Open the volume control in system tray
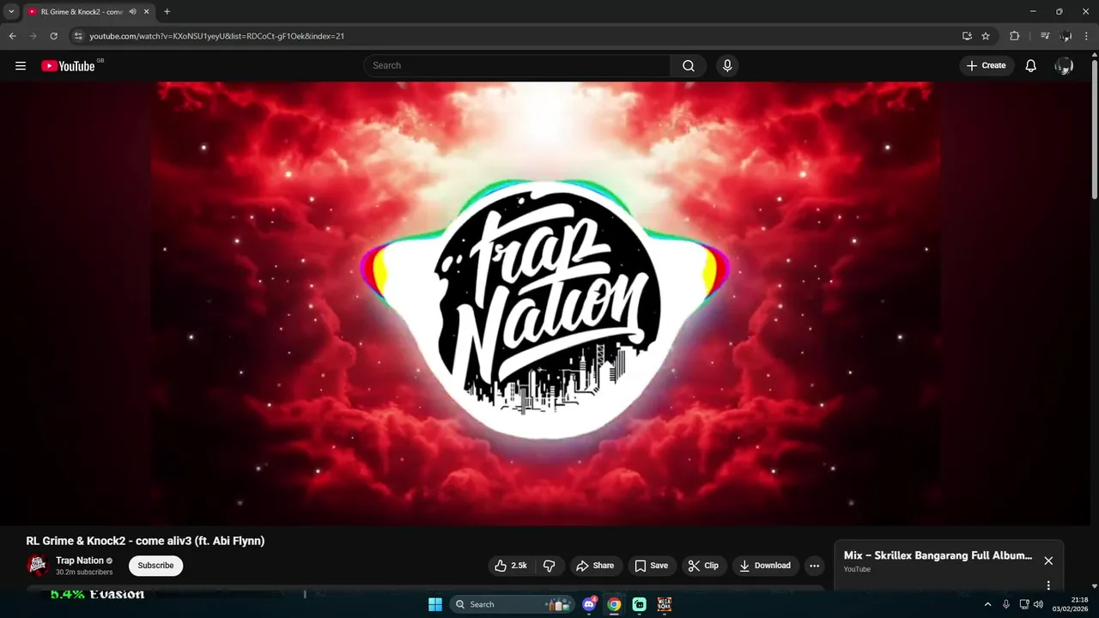Image resolution: width=1099 pixels, height=618 pixels. (1039, 604)
